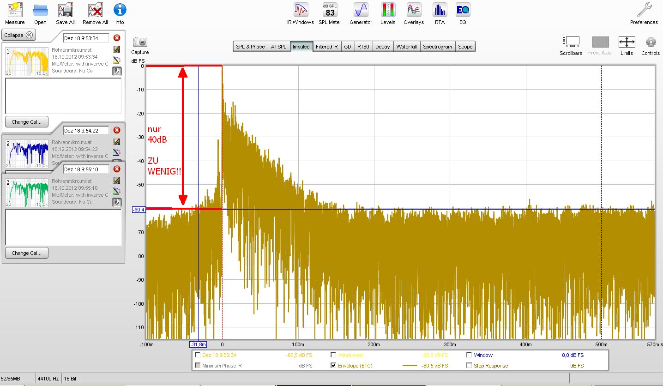The image size is (663, 386).
Task: Remove all measurements with Remove All
Action: coord(95,13)
